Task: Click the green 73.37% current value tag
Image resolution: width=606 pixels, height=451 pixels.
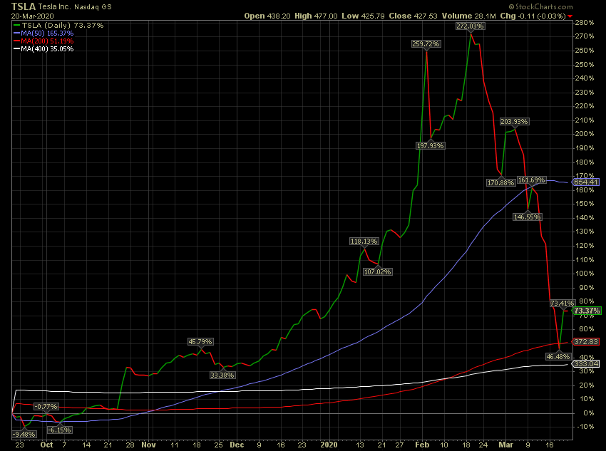Action: pyautogui.click(x=587, y=311)
